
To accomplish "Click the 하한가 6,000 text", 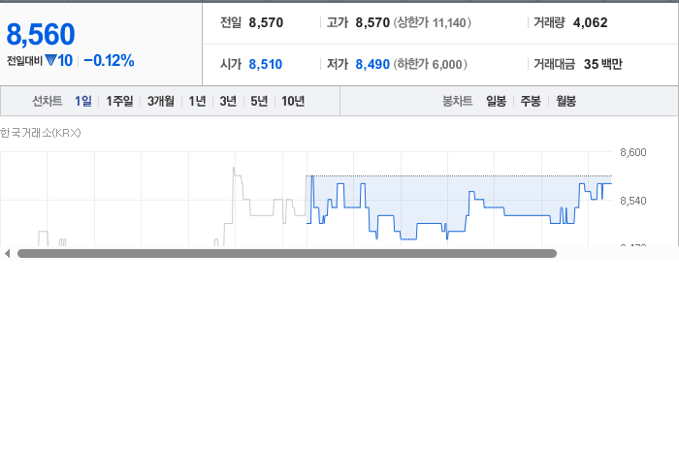I will coord(431,64).
